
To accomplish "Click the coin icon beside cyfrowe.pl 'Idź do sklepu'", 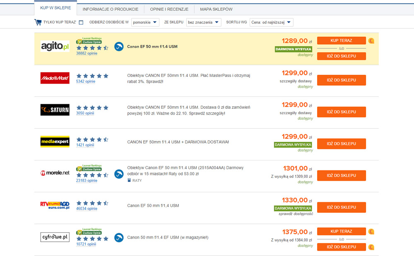I will click(371, 247).
